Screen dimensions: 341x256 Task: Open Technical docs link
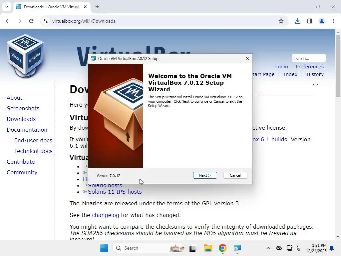click(x=33, y=151)
